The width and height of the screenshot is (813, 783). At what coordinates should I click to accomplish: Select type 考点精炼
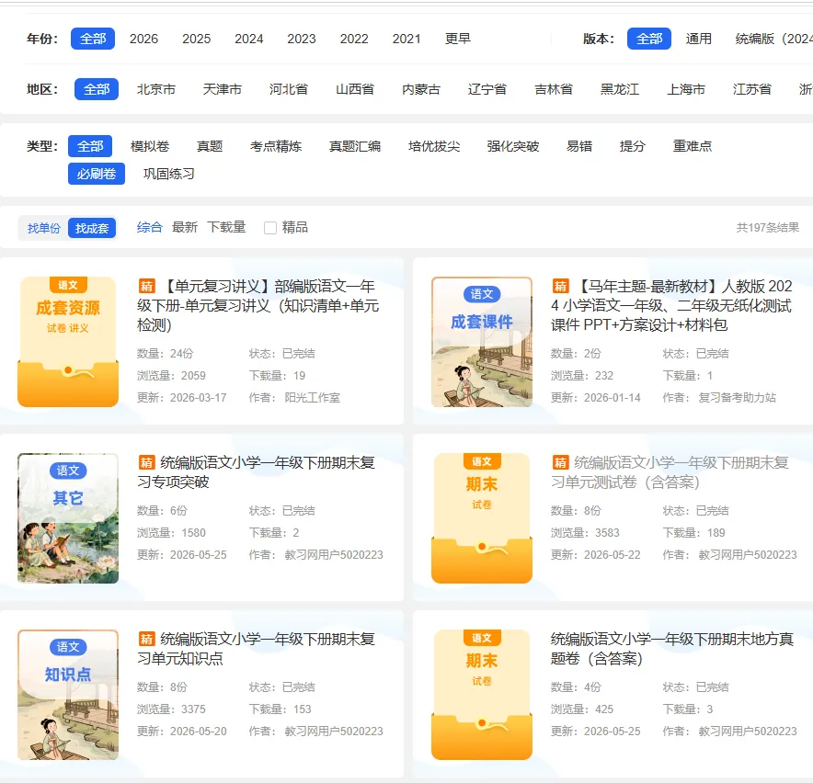pyautogui.click(x=276, y=146)
